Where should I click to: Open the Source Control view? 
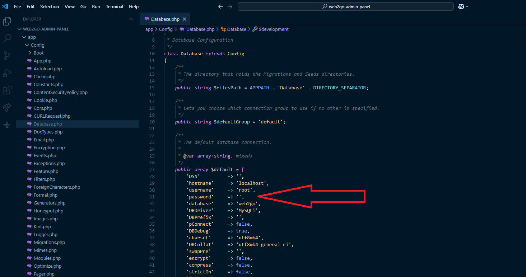(x=7, y=55)
